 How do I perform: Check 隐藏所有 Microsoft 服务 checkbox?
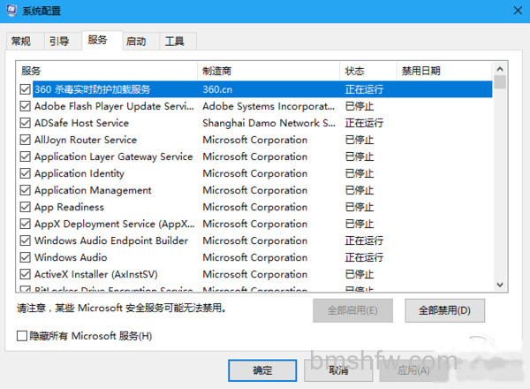[x=22, y=336]
